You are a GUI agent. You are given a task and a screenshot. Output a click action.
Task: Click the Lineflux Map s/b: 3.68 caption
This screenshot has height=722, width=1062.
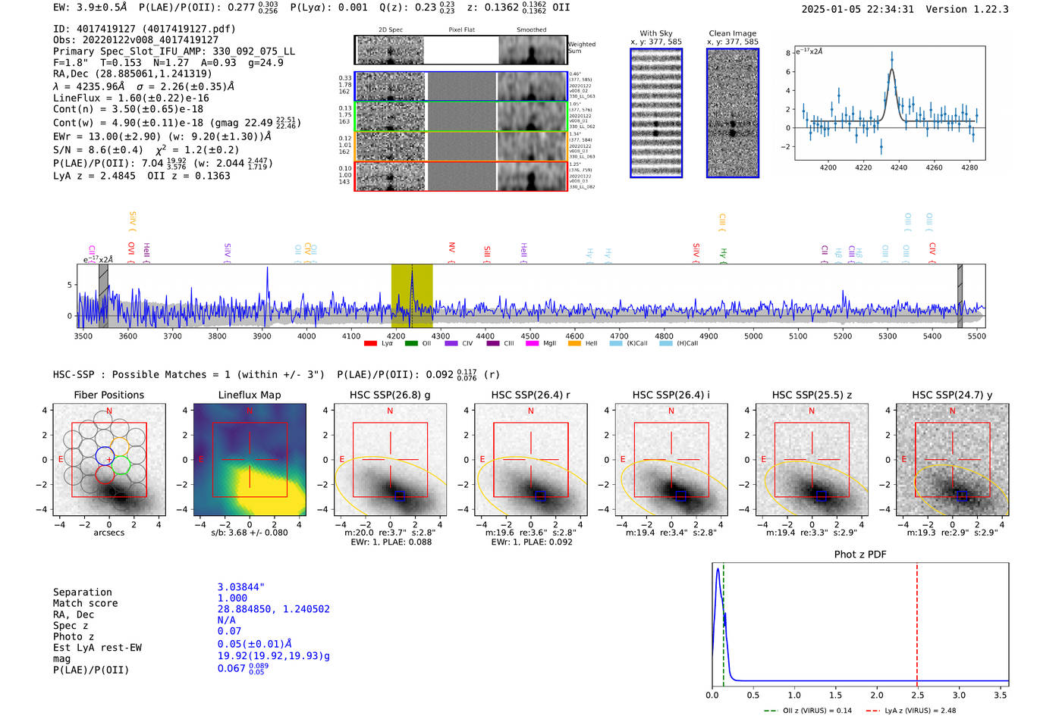tap(250, 533)
